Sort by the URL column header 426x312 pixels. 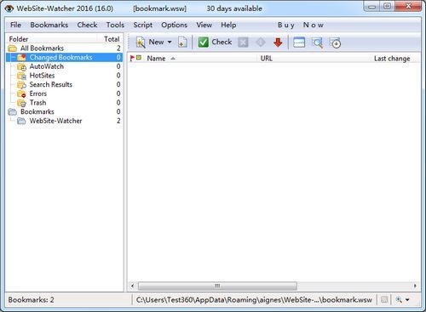point(267,59)
